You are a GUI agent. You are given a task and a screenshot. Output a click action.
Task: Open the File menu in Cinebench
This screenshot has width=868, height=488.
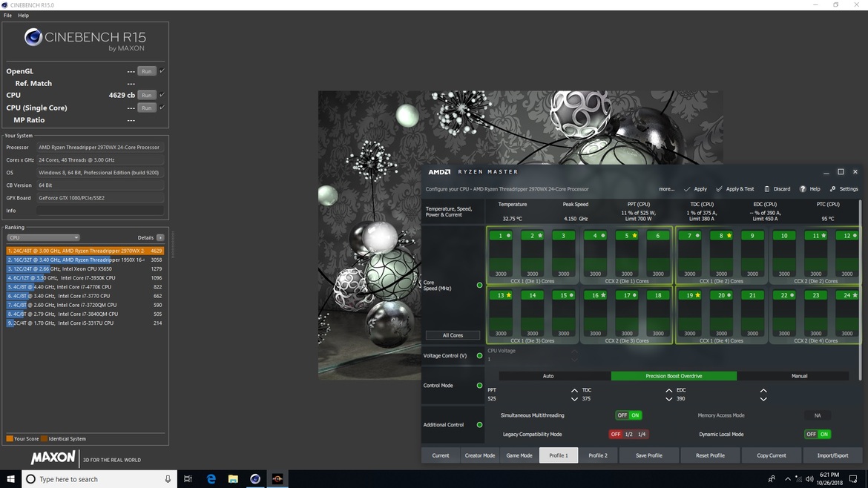[7, 16]
